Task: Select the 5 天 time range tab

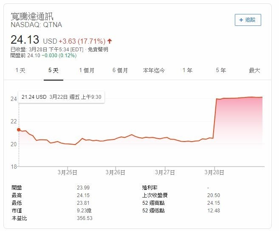Action: [x=54, y=70]
